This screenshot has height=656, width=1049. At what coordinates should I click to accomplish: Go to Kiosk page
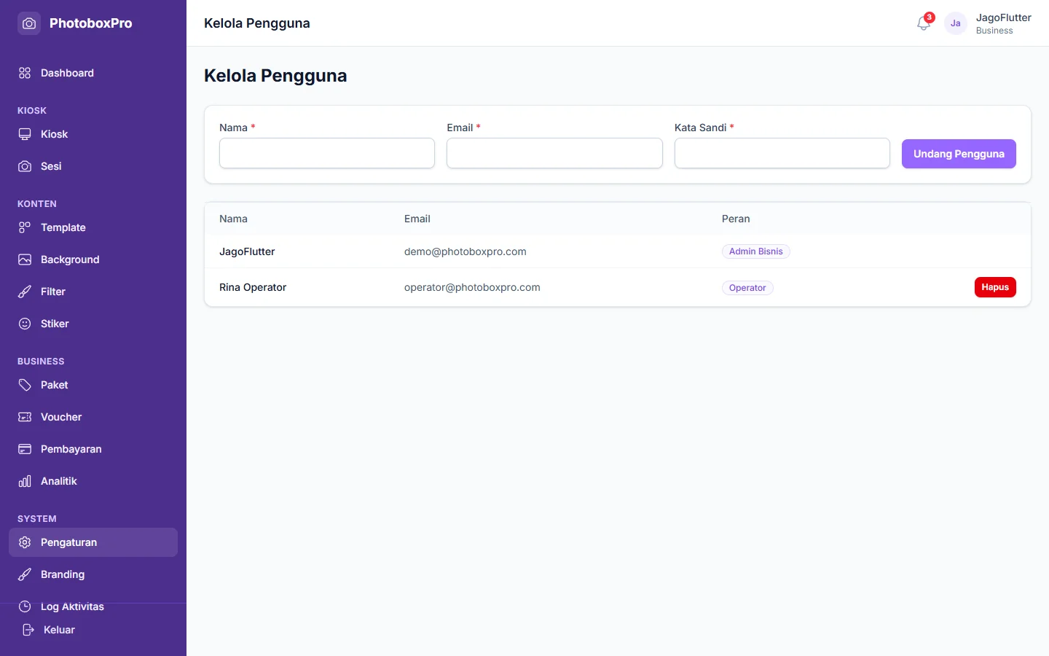click(x=93, y=134)
